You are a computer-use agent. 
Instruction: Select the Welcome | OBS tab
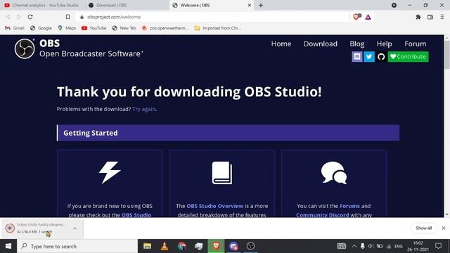[x=212, y=5]
